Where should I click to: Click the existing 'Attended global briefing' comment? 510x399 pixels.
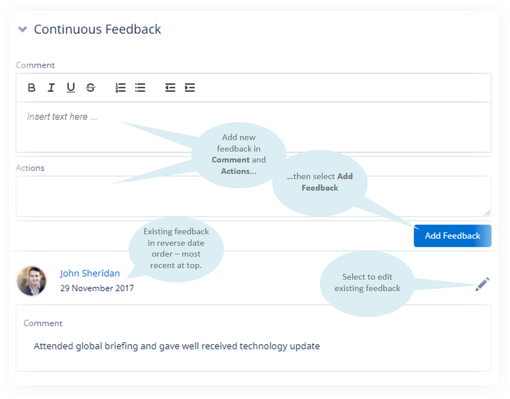(x=176, y=346)
